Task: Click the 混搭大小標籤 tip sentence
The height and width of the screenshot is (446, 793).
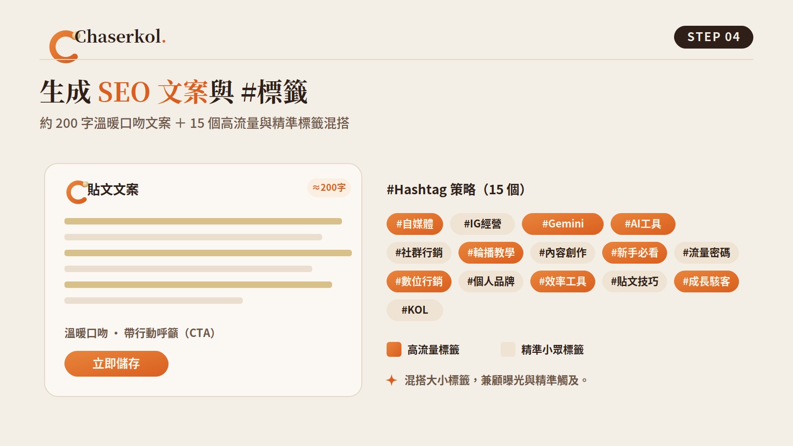Action: tap(496, 380)
